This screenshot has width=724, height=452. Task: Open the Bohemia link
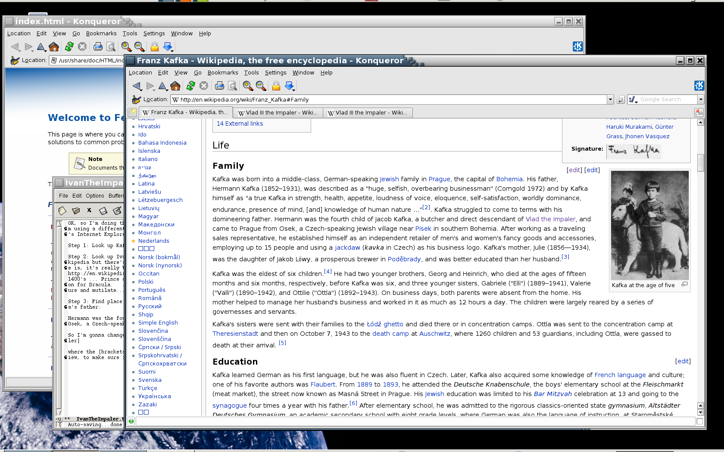tap(509, 179)
